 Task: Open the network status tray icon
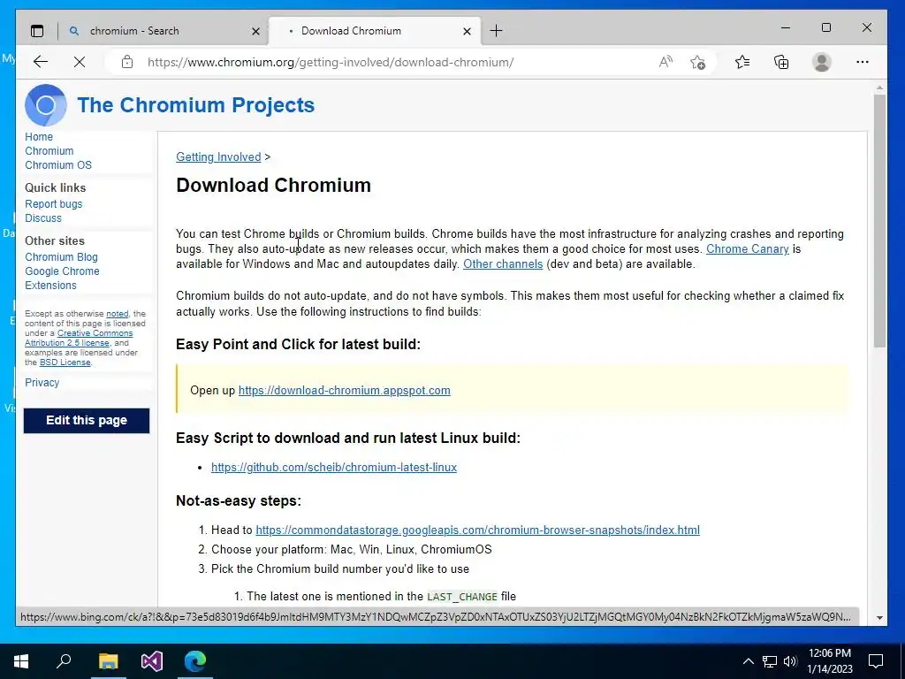(x=770, y=661)
